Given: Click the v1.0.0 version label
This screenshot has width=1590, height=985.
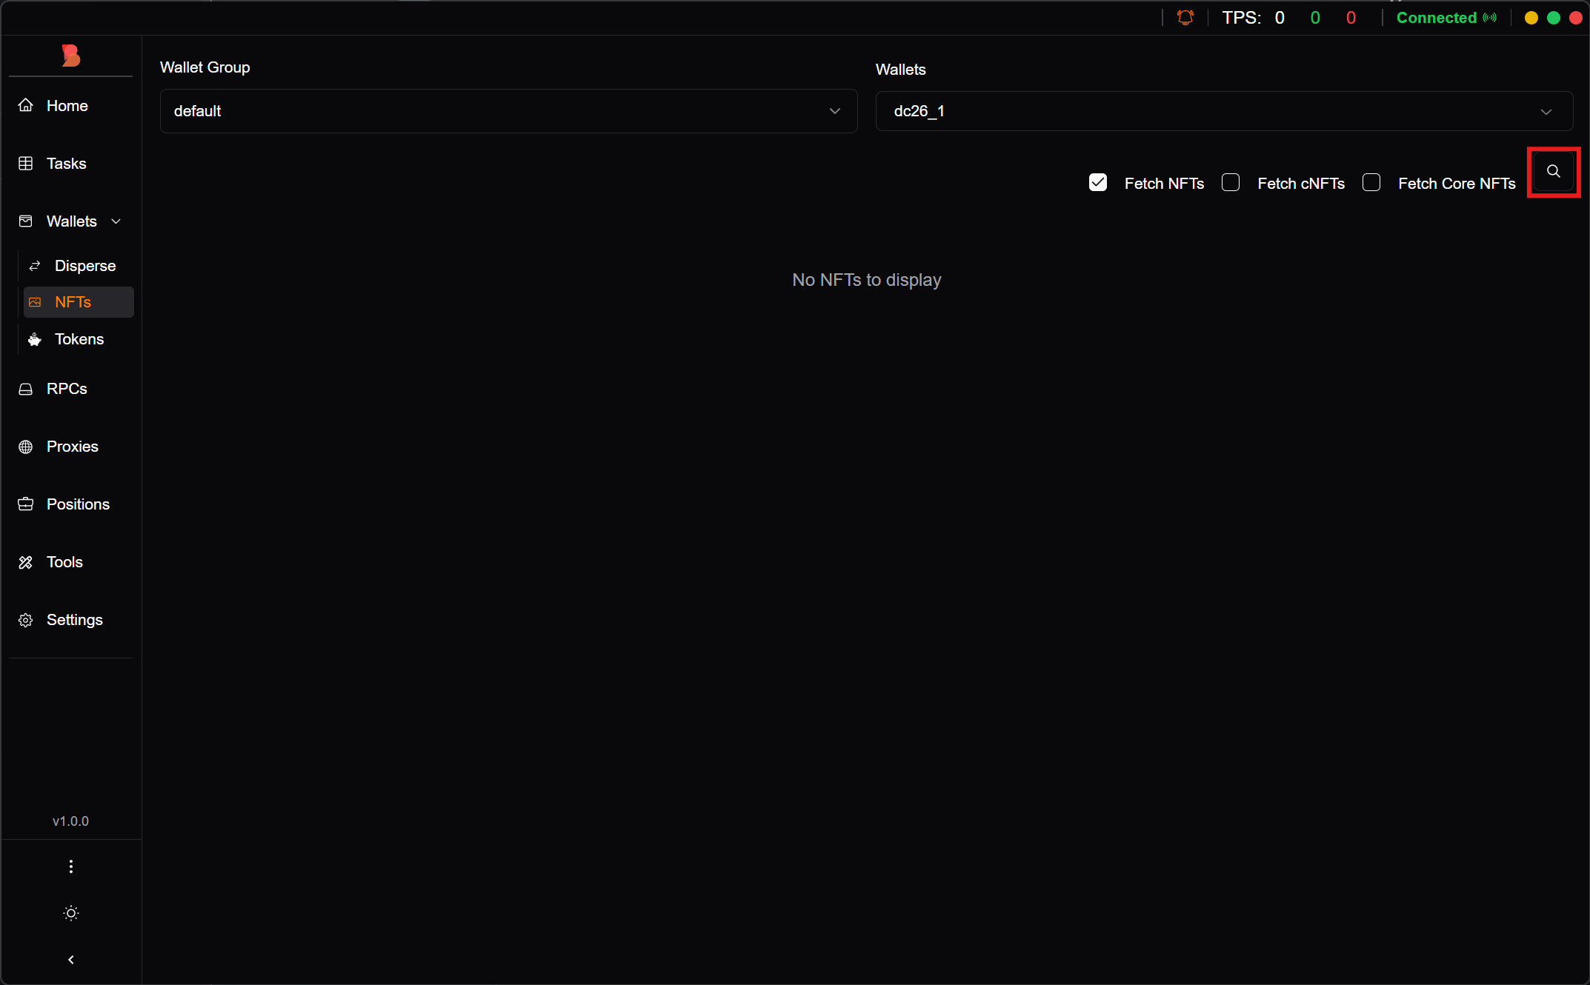Looking at the screenshot, I should tap(71, 821).
